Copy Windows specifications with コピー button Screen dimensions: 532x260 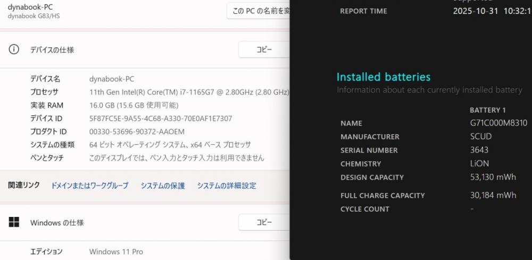264,222
